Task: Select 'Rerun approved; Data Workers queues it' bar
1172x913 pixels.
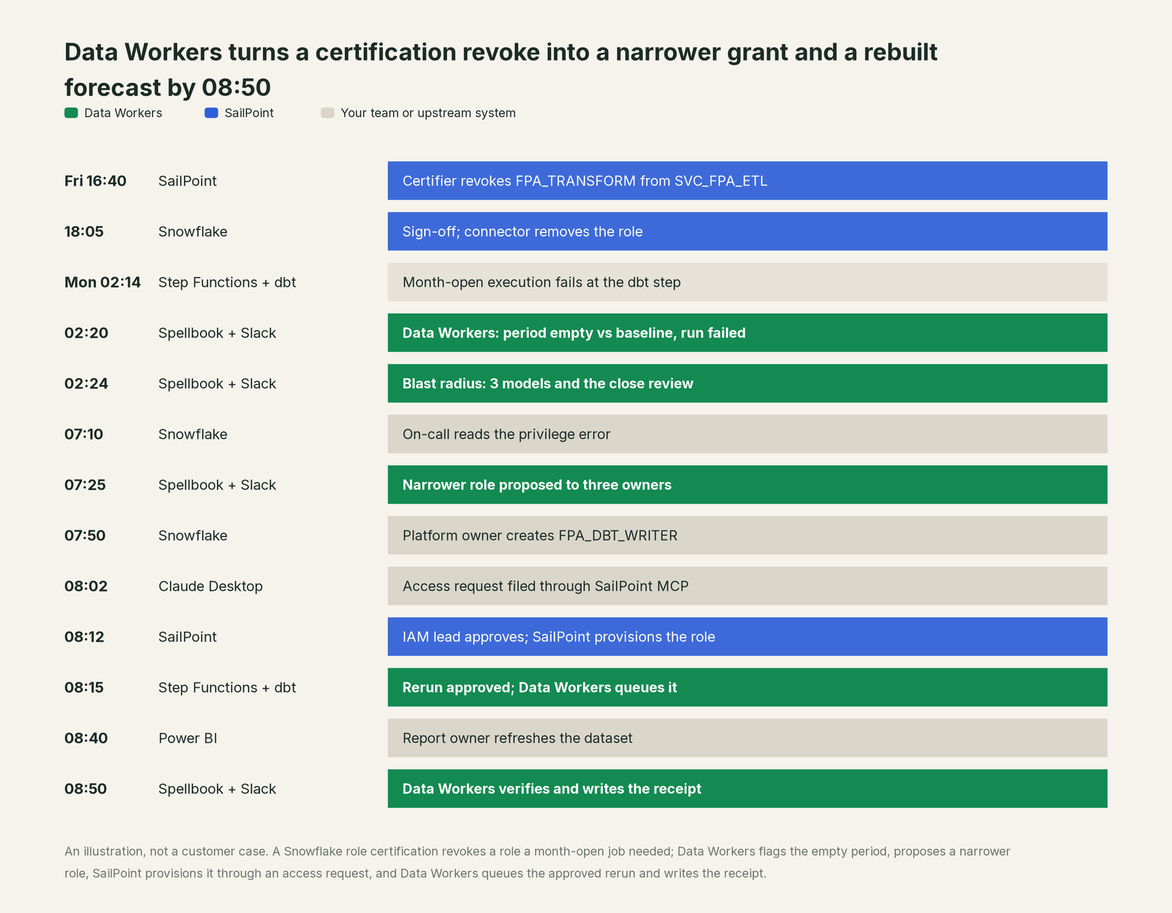Action: click(747, 687)
